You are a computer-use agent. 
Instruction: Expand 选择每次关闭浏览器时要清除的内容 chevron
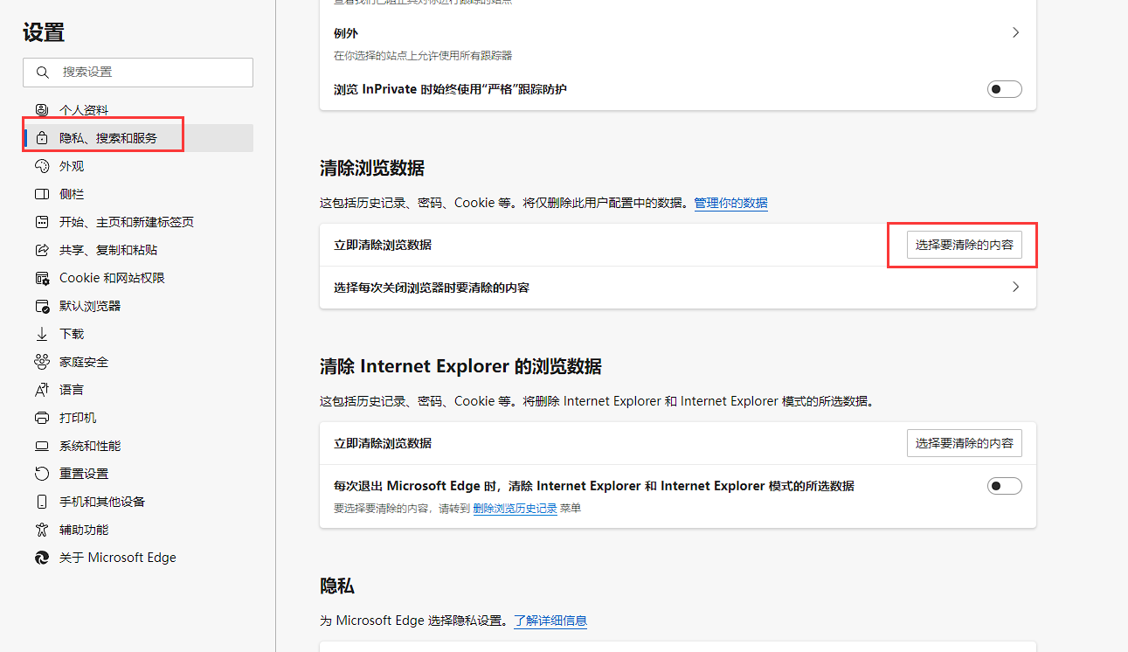pyautogui.click(x=1015, y=287)
